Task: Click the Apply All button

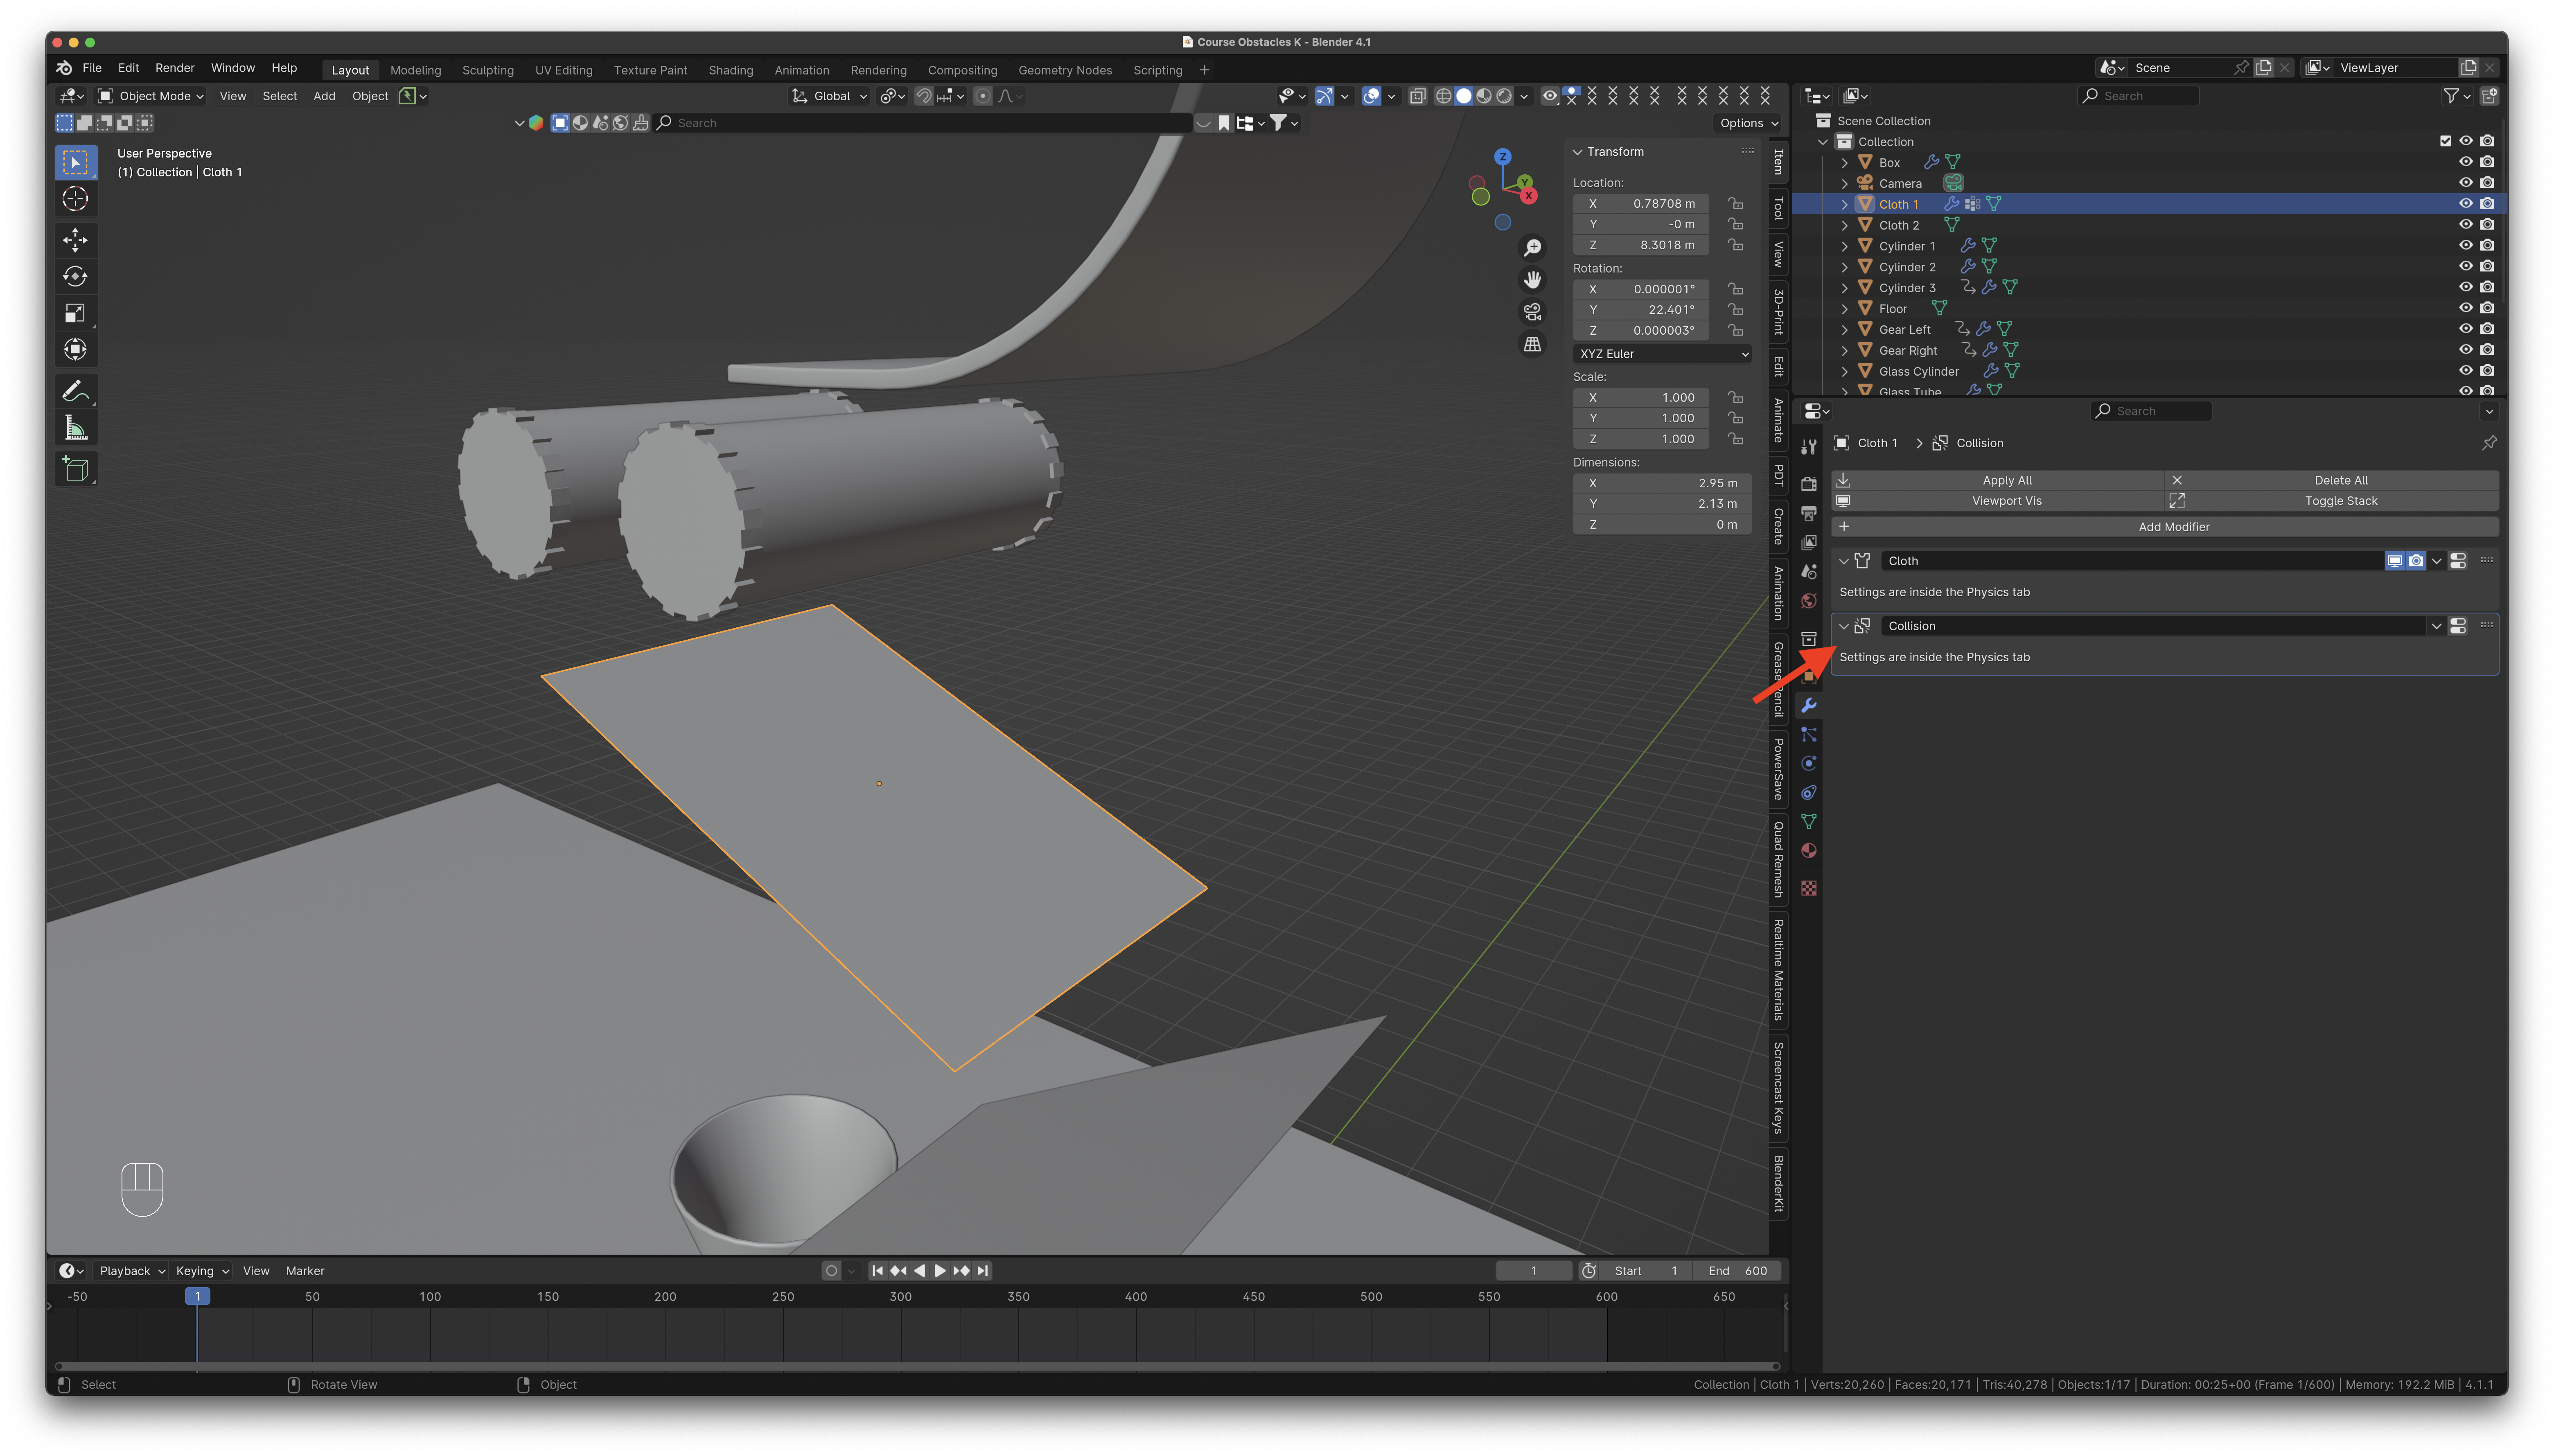Action: coord(1998,480)
